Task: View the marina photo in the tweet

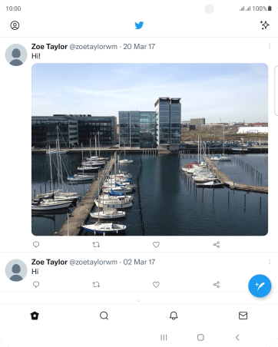Action: (x=150, y=149)
